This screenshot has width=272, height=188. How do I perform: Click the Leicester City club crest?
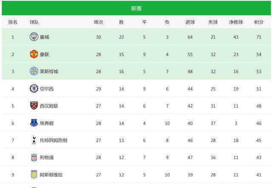(x=34, y=71)
